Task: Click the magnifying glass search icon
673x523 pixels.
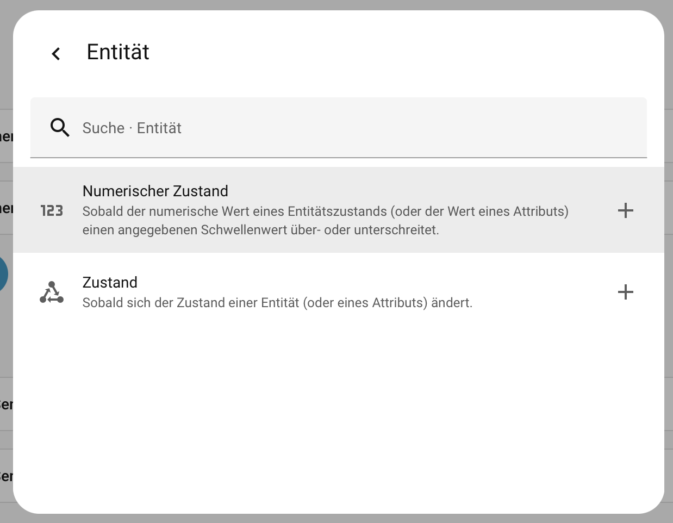Action: (60, 128)
